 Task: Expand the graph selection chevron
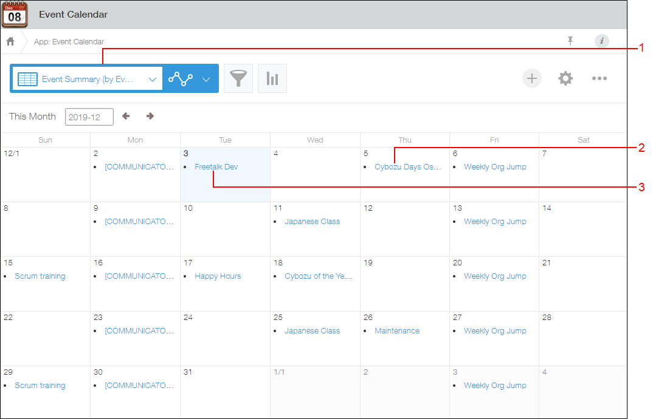coord(206,78)
